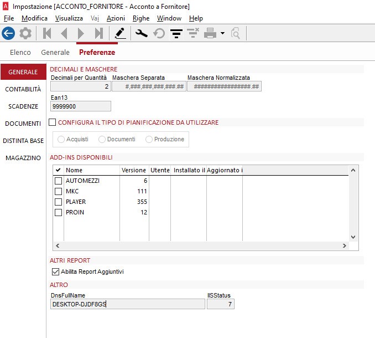Check the PLAYER add-in checkbox
The image size is (375, 338).
pos(59,202)
